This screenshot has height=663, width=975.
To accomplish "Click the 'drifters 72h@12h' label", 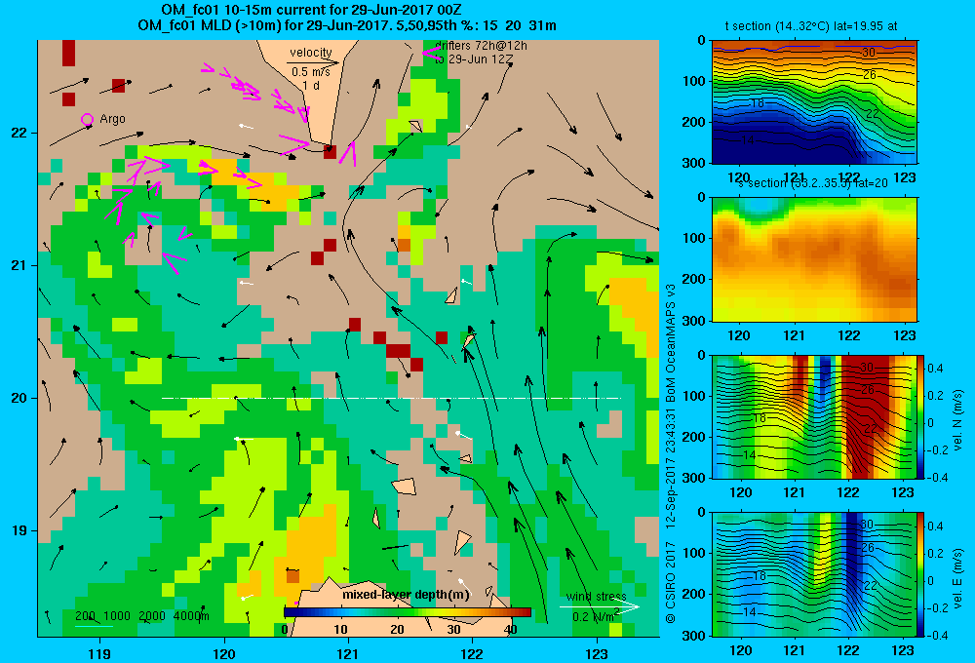I will point(482,46).
